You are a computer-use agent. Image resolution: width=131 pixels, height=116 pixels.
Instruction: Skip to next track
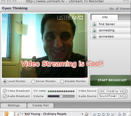point(112,114)
